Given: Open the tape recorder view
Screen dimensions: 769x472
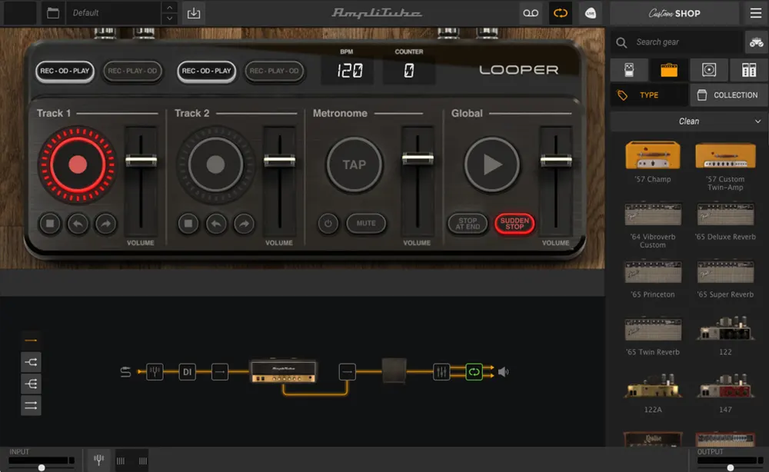Looking at the screenshot, I should click(x=531, y=13).
